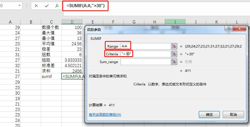The image size is (250, 127).
Task: Select cell with value 24.56
Action: (x=72, y=44)
